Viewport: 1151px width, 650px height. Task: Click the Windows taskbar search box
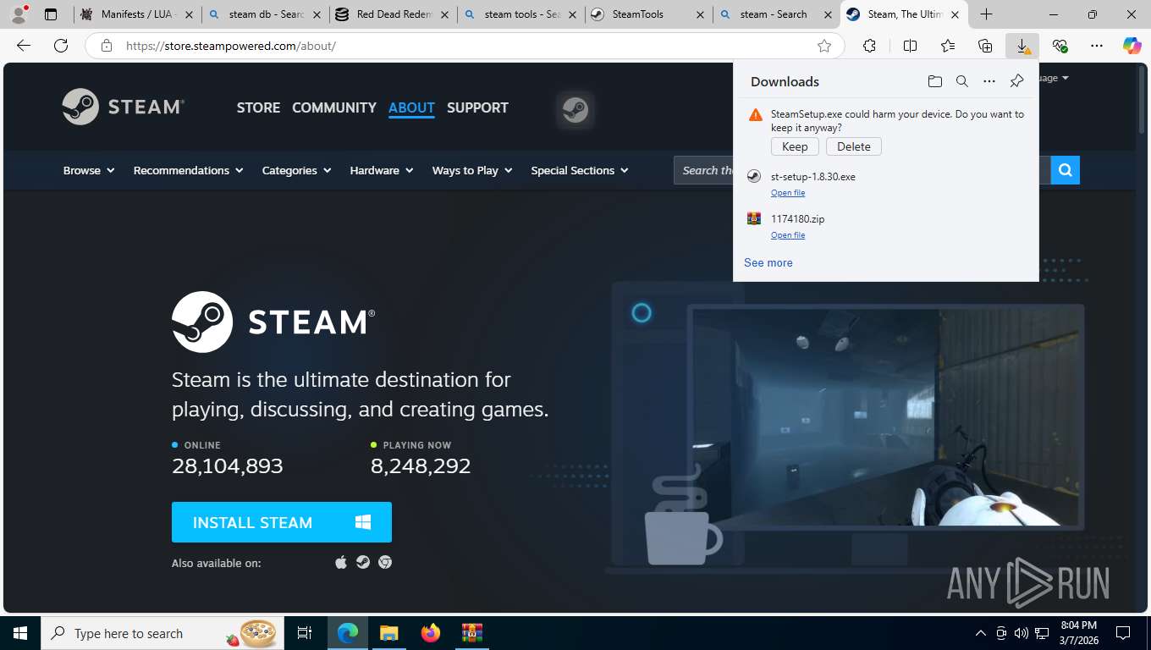(161, 633)
